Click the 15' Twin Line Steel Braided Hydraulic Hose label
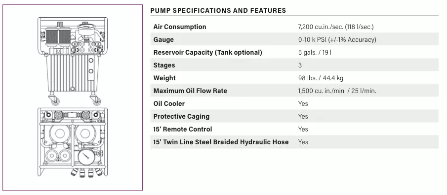The height and width of the screenshot is (195, 447). (x=221, y=142)
